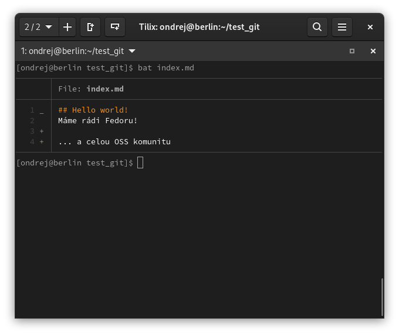Click the '## Hello world!' heading line
This screenshot has height=335, width=399.
point(93,110)
